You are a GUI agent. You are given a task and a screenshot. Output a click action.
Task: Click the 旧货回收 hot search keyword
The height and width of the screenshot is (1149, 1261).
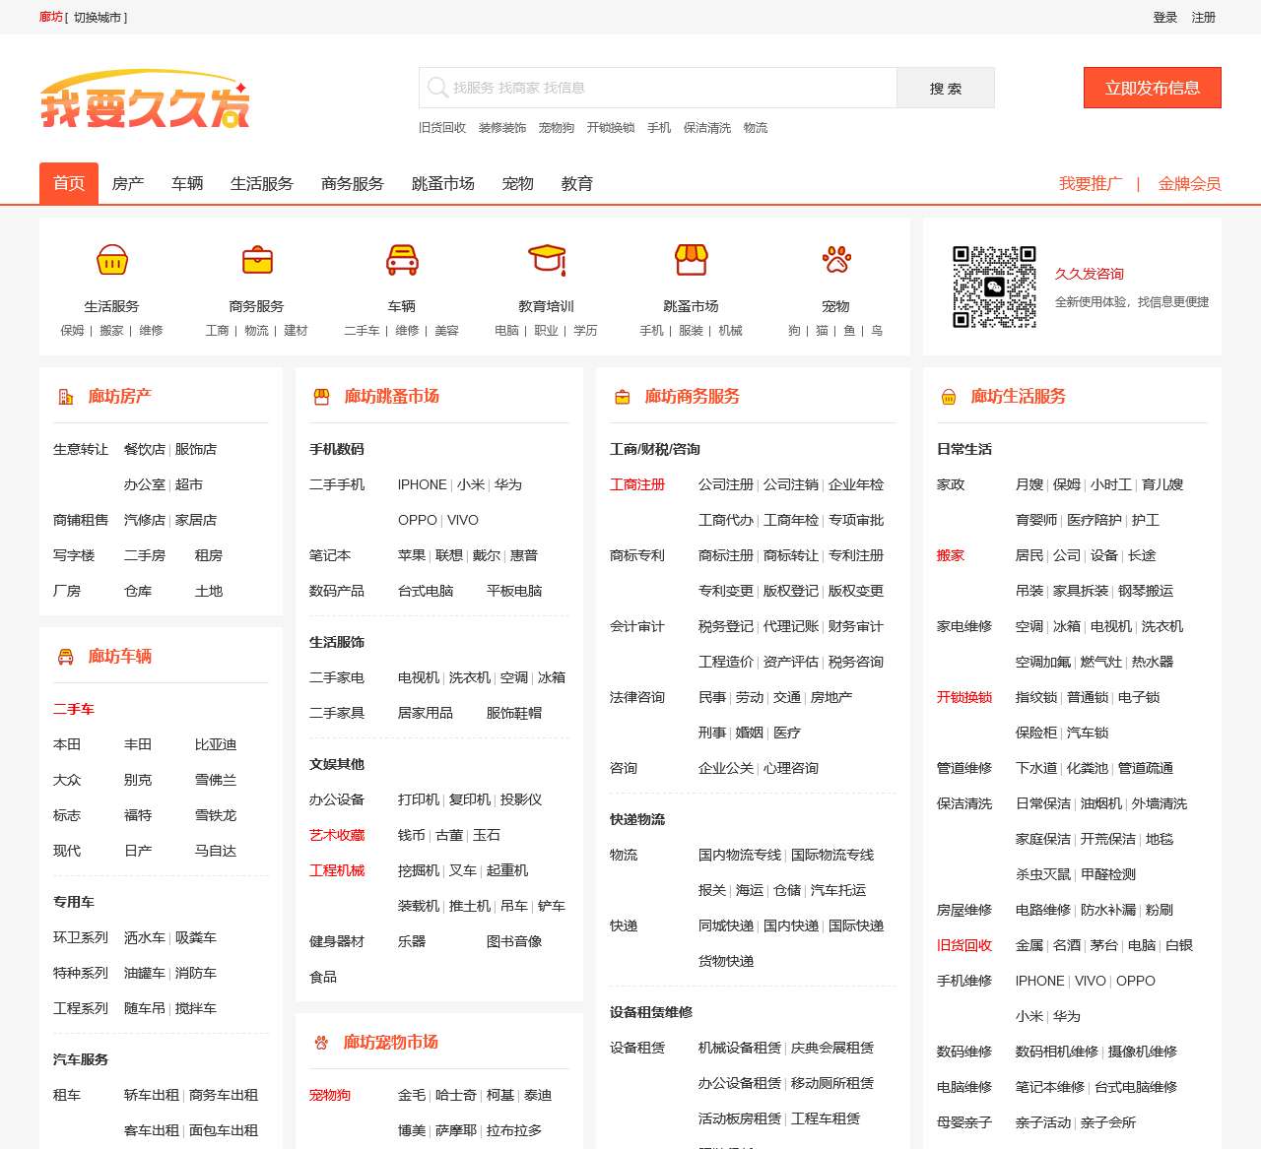coord(442,128)
